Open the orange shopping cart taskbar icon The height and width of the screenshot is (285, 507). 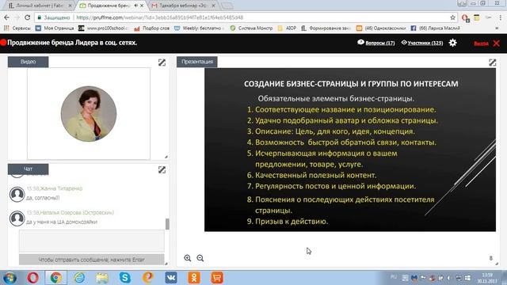click(217, 278)
